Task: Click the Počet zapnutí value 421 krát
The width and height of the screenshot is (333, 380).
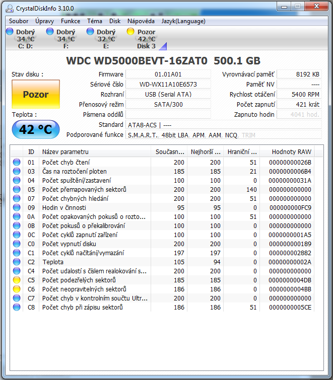Action: click(299, 105)
